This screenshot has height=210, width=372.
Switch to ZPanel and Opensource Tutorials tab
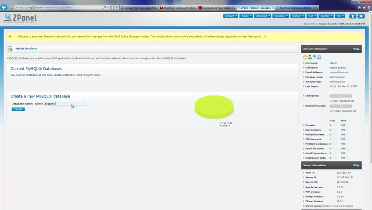point(178,8)
